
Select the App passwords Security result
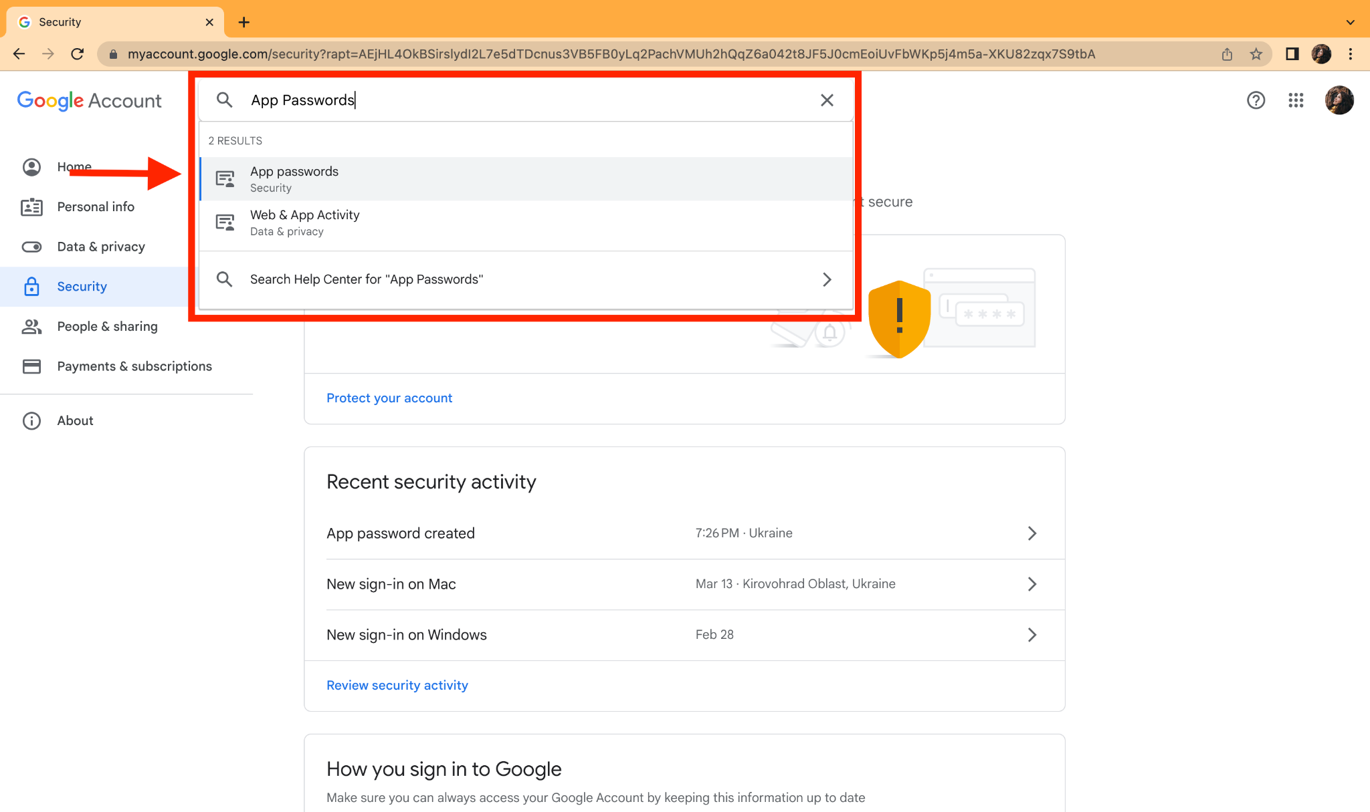pos(526,179)
